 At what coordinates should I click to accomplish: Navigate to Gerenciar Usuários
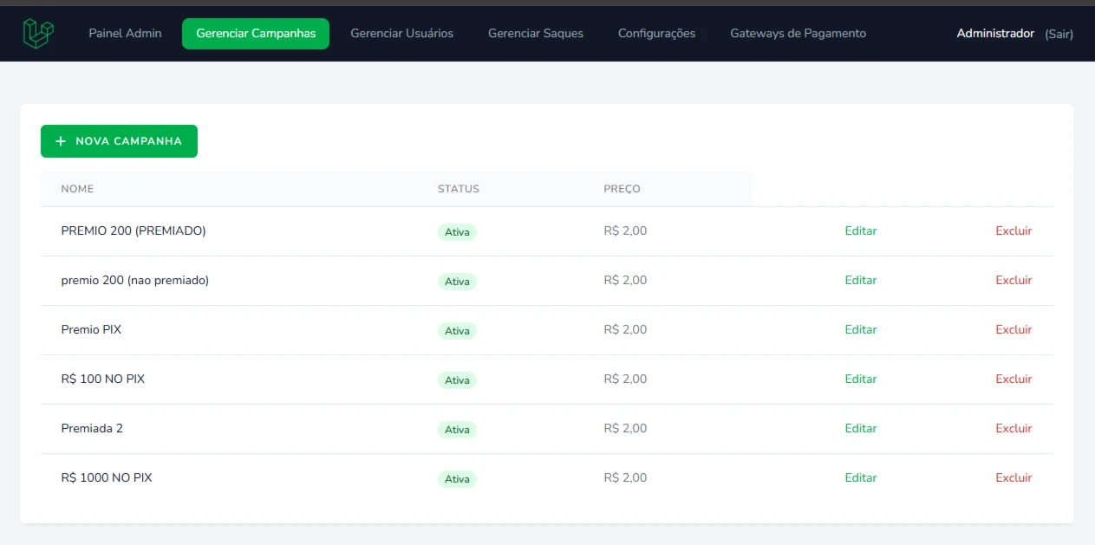coord(401,33)
